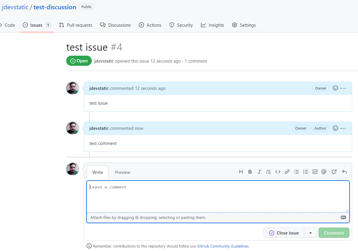Reference an issue or pull request icon
The width and height of the screenshot is (358, 251).
coord(334,172)
